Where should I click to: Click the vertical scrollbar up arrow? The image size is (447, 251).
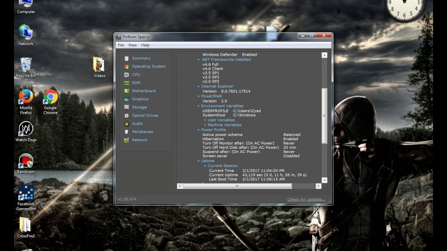tap(324, 55)
